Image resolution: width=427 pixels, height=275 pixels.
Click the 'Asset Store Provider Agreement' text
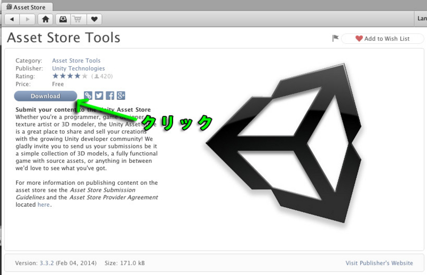pos(114,198)
